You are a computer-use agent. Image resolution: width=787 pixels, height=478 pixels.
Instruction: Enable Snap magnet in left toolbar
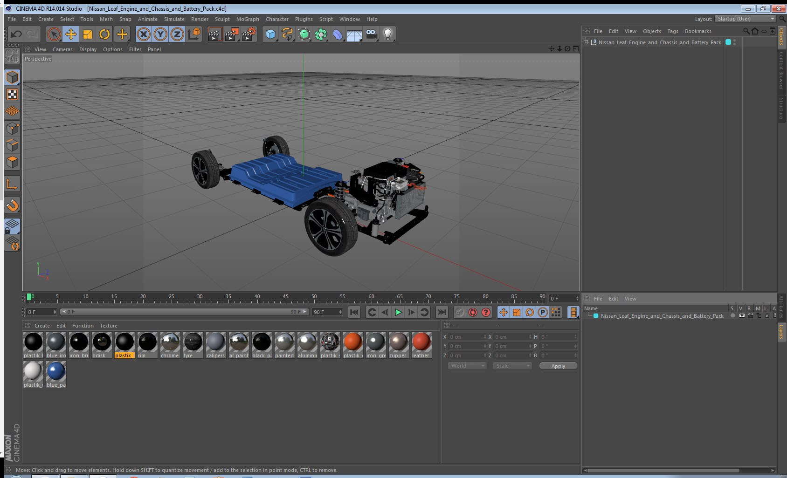click(12, 205)
